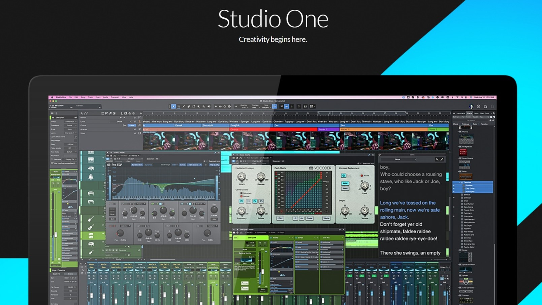Viewport: 542px width, 305px height.
Task: Select the Paint pencil tool
Action: click(x=184, y=106)
